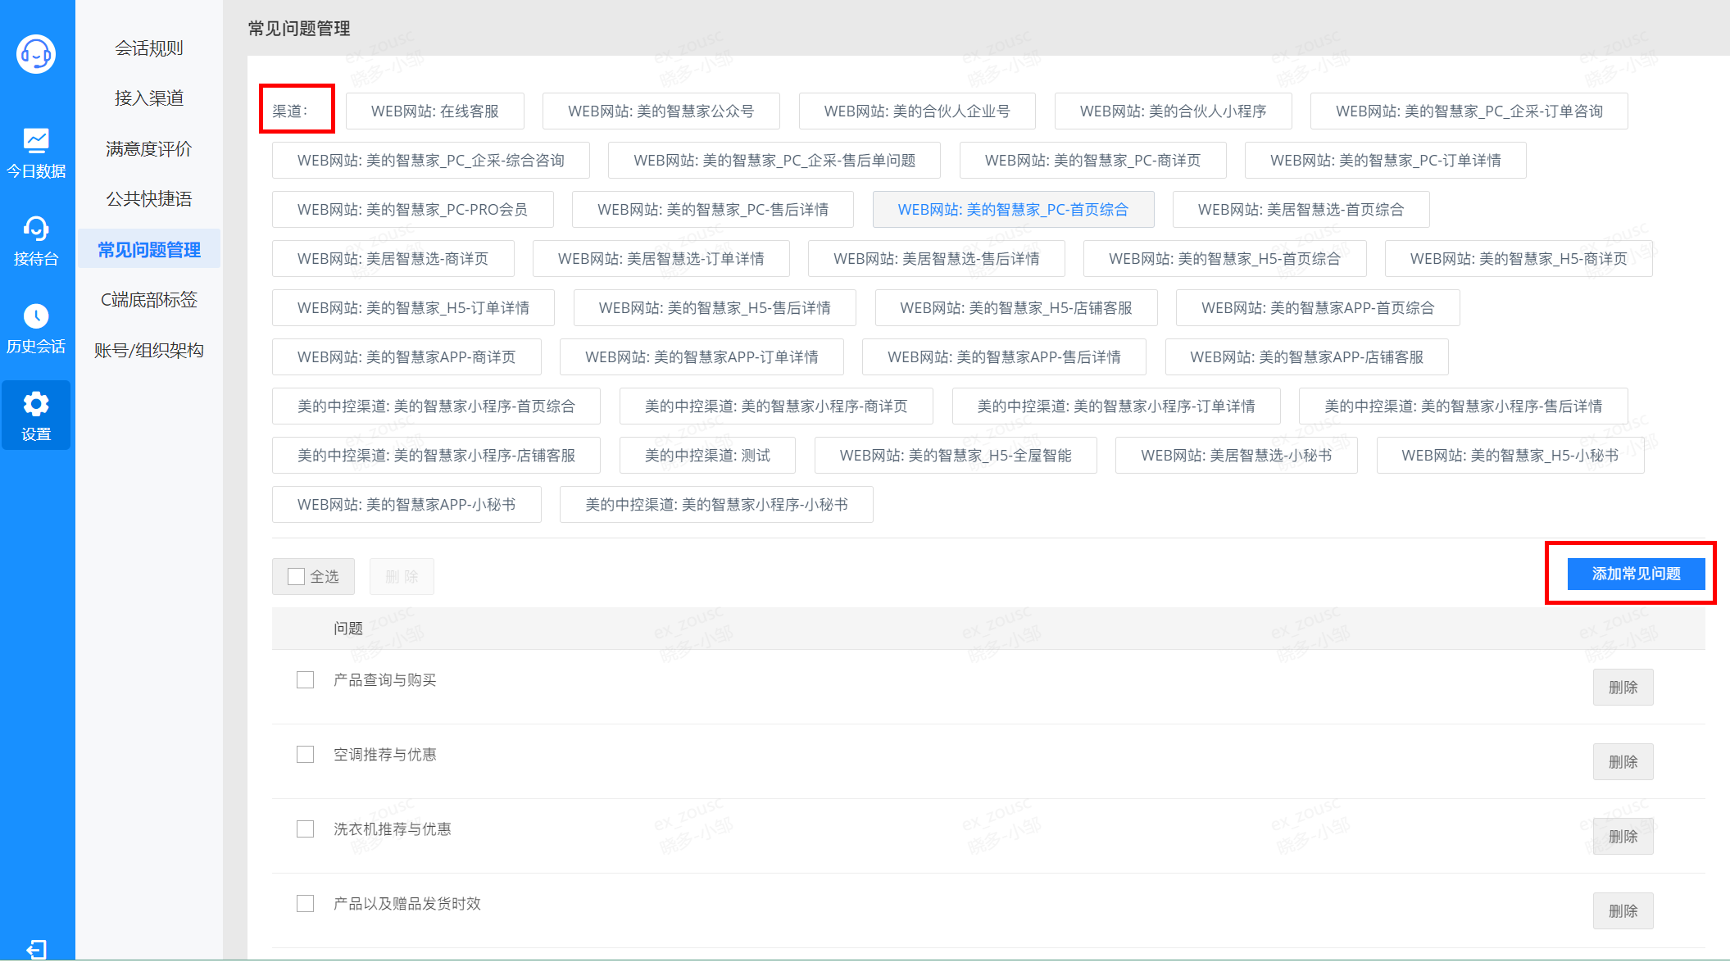Select channel 美的智慧家_H5-首页综合
Viewport: 1730px width, 967px height.
tap(1225, 259)
